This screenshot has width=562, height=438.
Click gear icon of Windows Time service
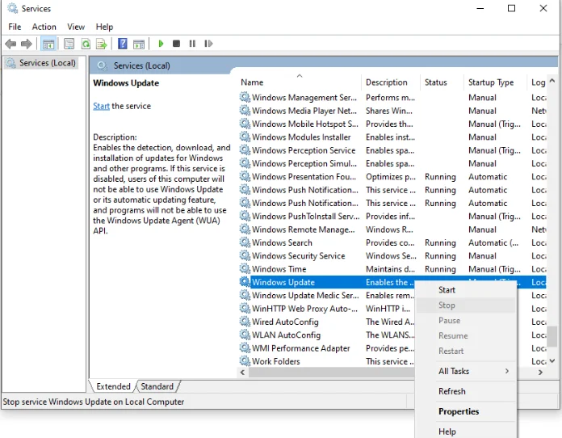245,268
